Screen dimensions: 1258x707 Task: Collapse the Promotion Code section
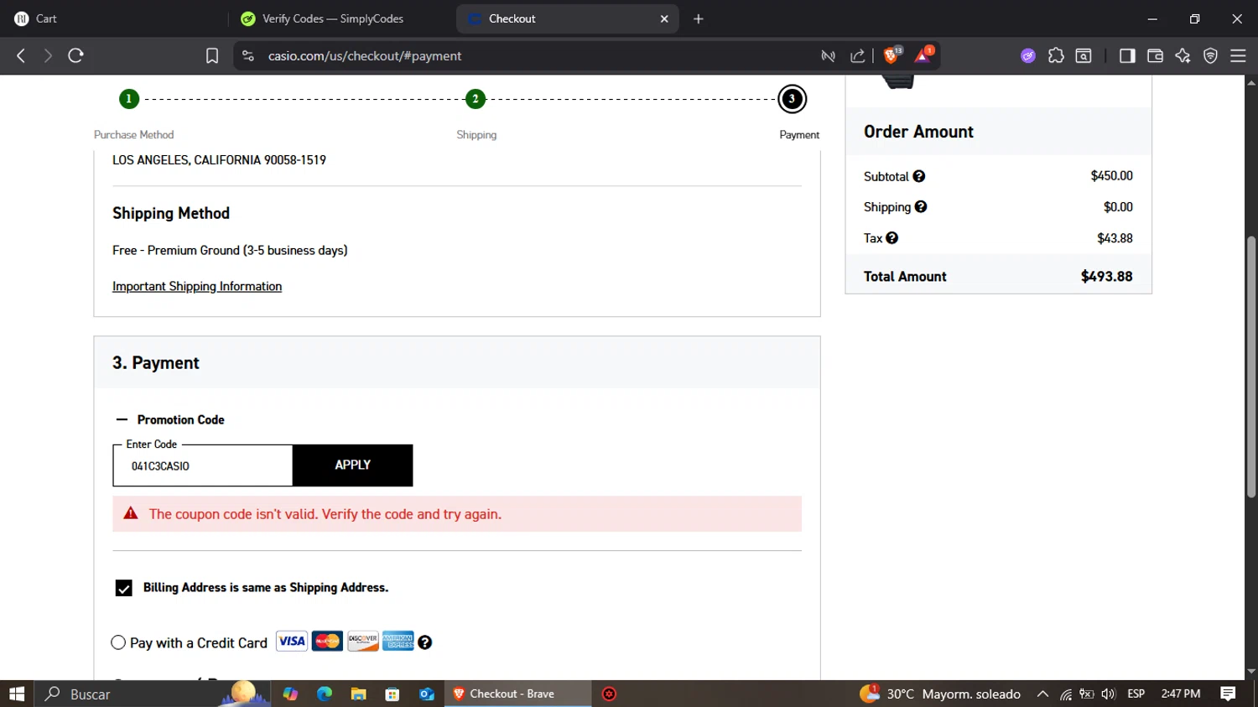[170, 419]
